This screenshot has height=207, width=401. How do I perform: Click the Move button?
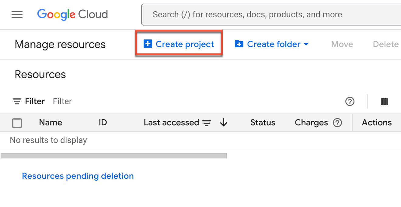pos(342,44)
